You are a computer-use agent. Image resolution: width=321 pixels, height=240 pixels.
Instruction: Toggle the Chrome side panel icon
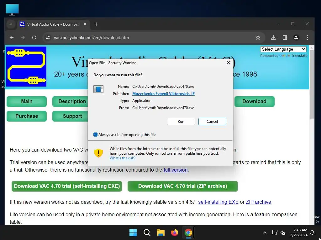pyautogui.click(x=285, y=37)
